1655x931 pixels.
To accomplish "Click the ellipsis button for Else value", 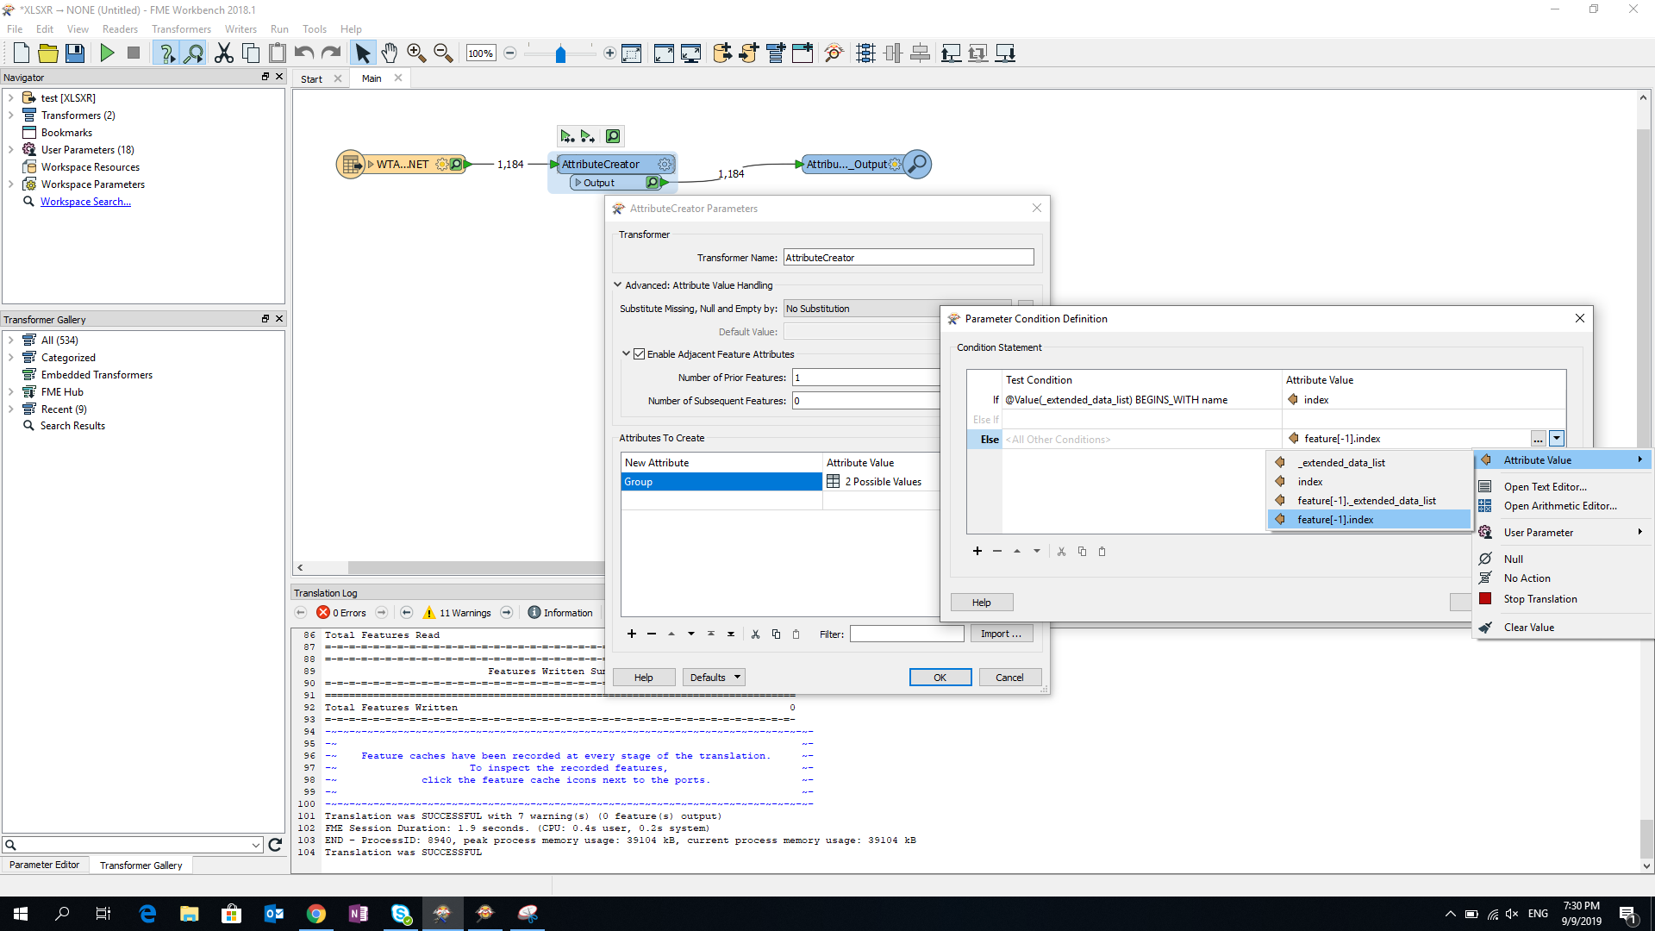I will click(1538, 439).
